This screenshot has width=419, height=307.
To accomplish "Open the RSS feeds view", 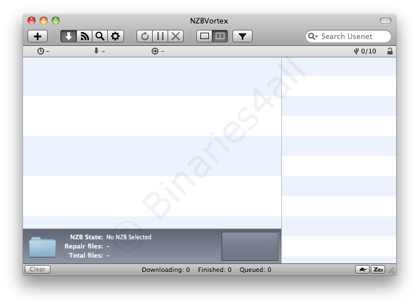I will coord(84,36).
